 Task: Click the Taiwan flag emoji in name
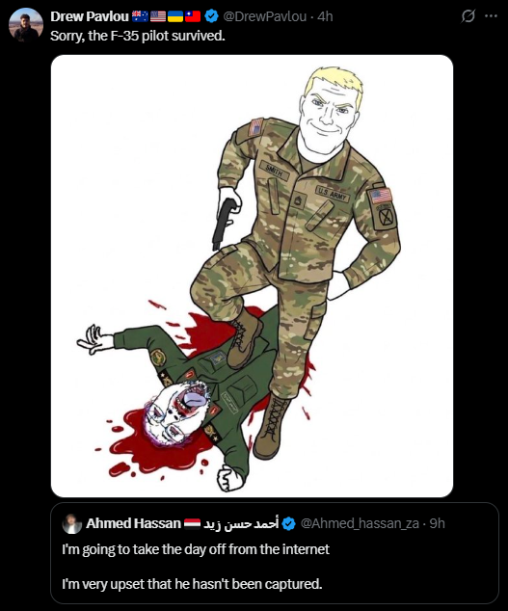click(193, 16)
